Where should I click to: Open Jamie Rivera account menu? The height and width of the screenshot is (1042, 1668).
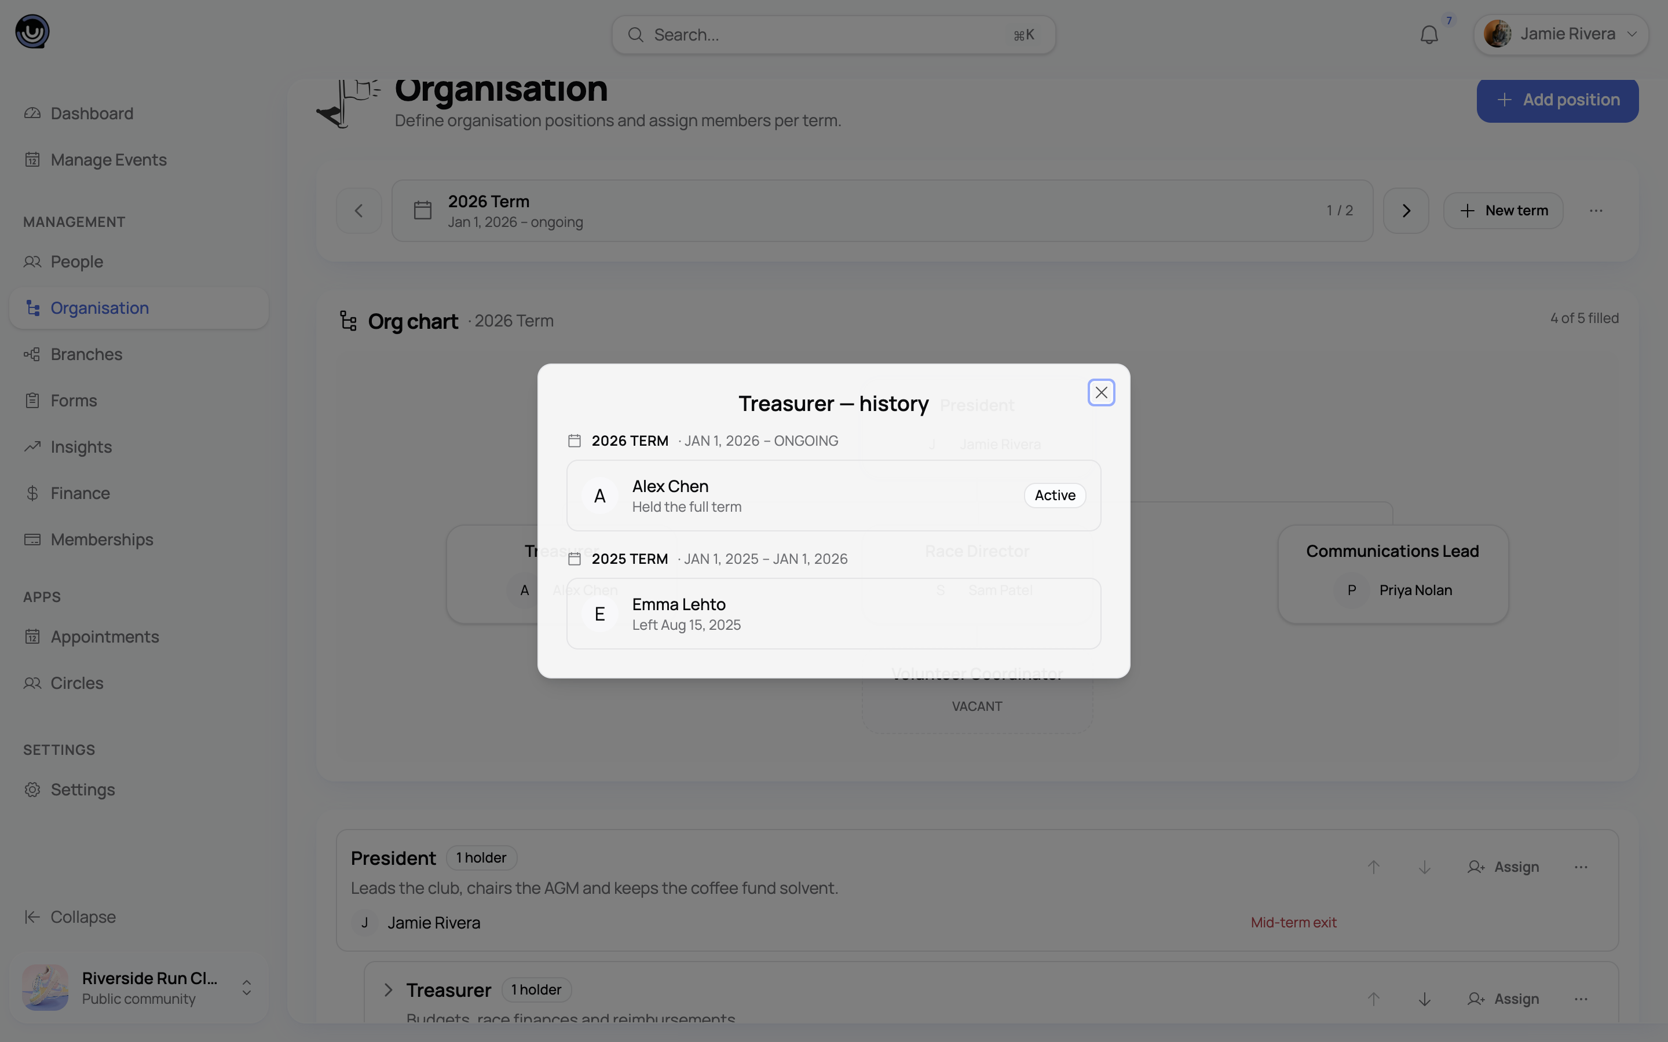[1560, 34]
